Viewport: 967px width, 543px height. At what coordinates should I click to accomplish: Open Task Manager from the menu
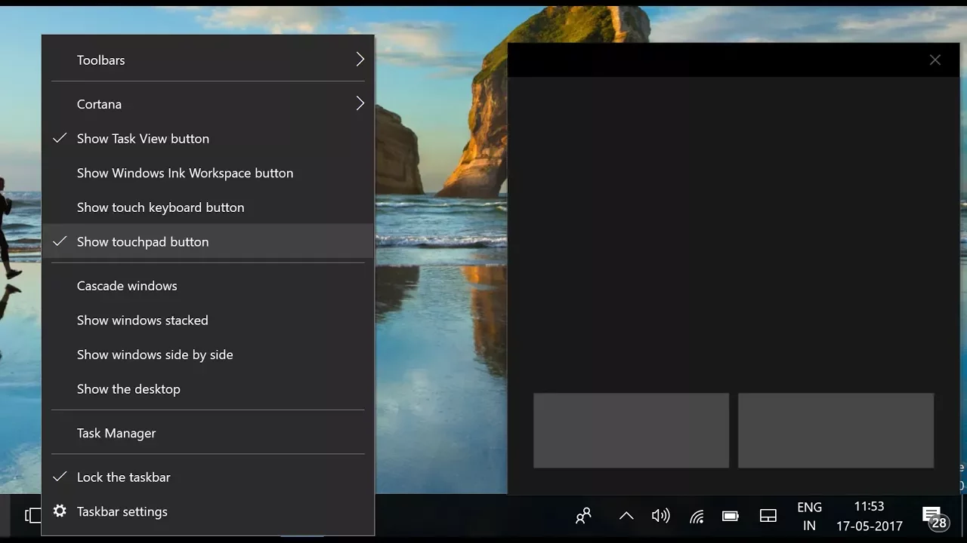tap(208, 433)
